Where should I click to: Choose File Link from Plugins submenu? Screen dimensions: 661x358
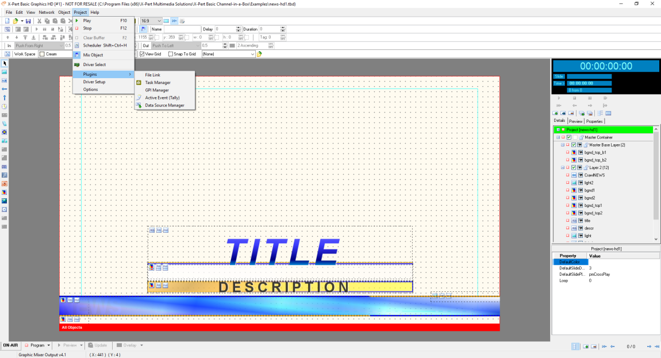(x=164, y=75)
